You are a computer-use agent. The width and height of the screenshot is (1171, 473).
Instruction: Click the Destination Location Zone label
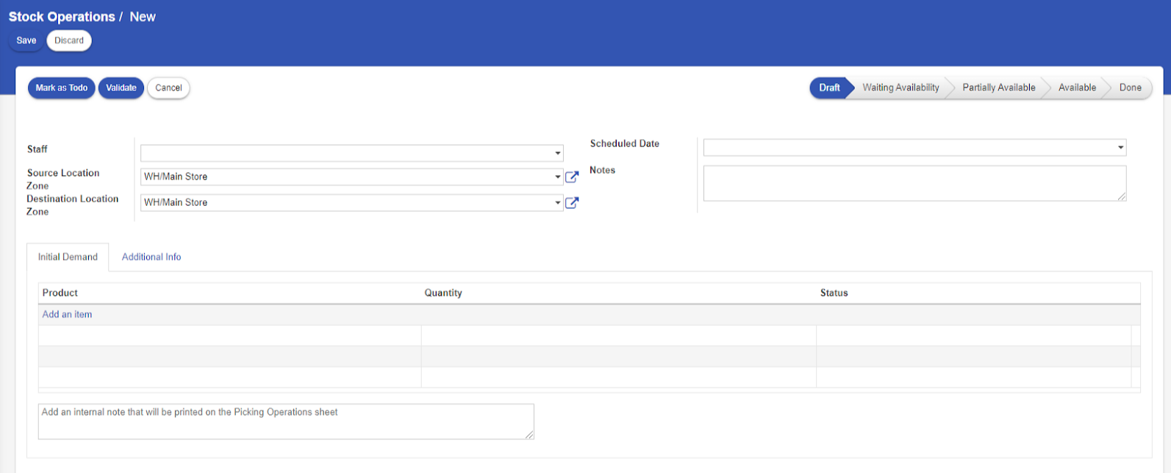[x=73, y=205]
